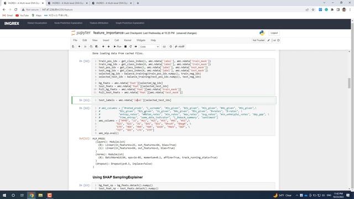The image size is (354, 199).
Task: Open the Gmail bookmark
Action: click(x=7, y=15)
